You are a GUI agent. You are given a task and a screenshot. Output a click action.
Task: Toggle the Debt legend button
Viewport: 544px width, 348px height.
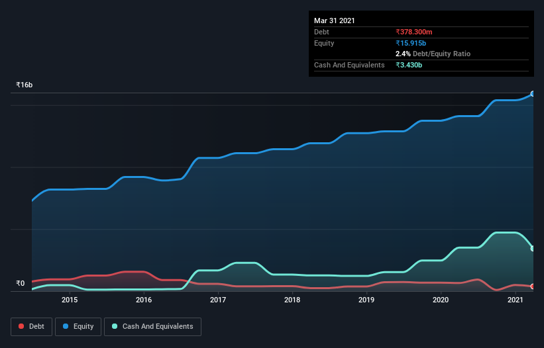(x=31, y=327)
